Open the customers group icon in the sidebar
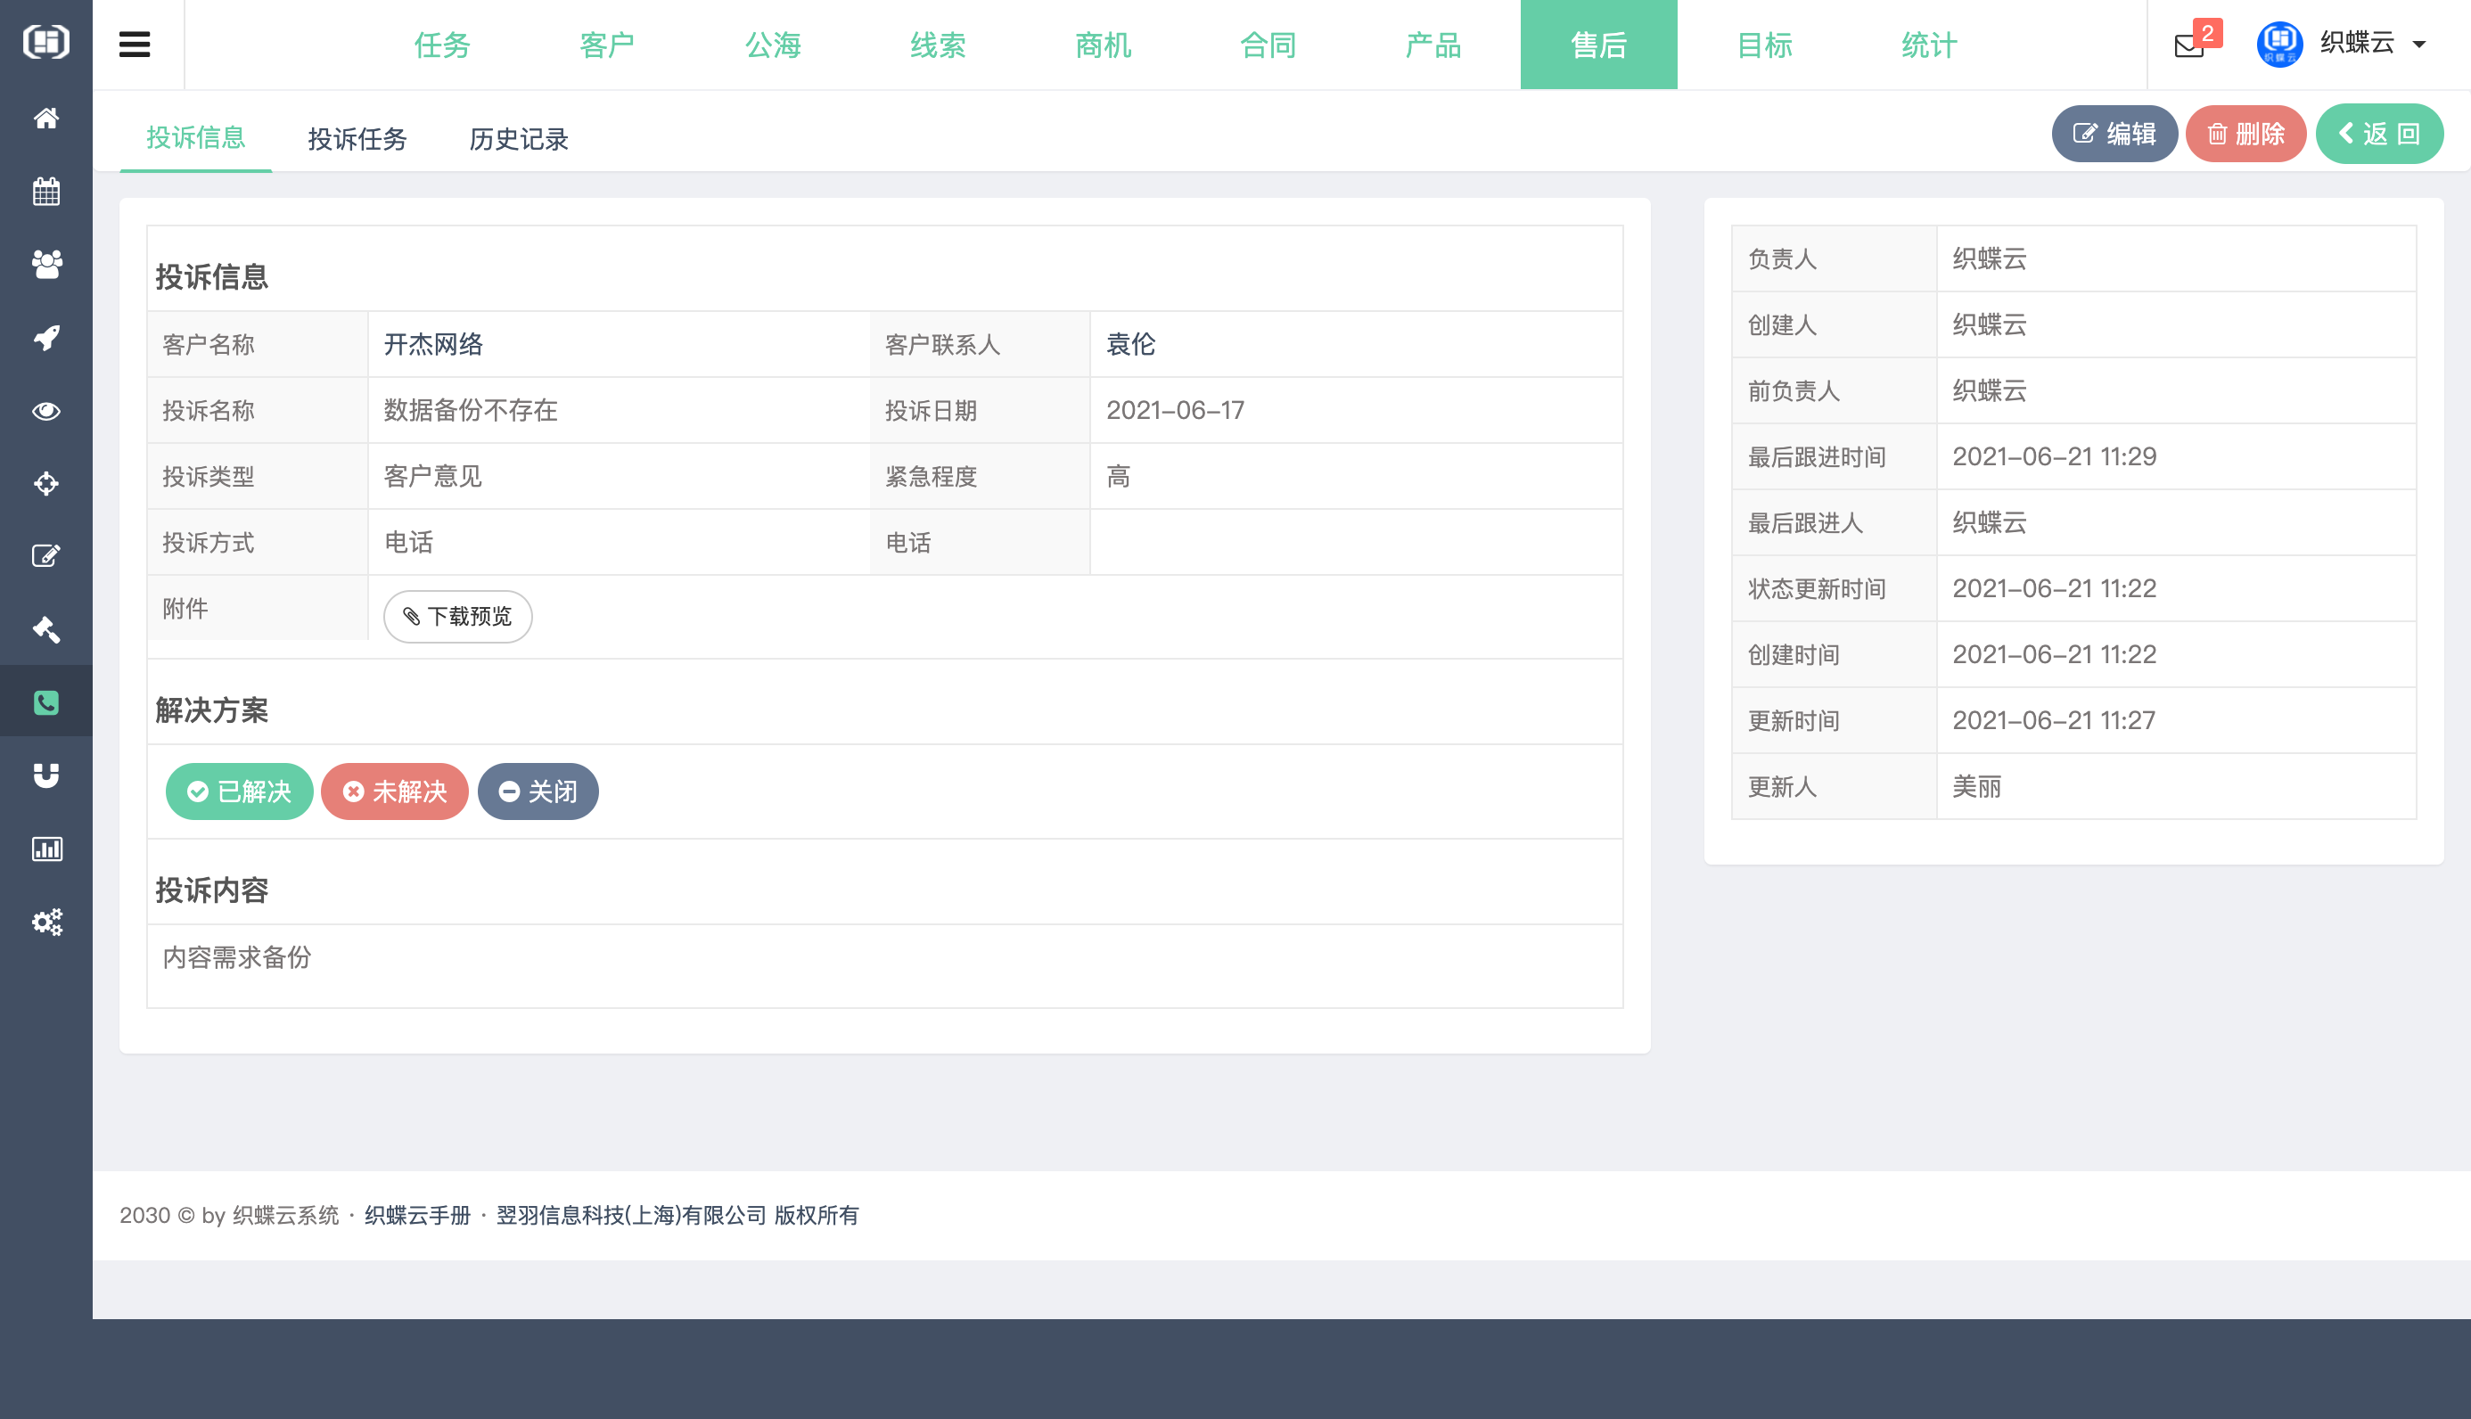 [45, 264]
